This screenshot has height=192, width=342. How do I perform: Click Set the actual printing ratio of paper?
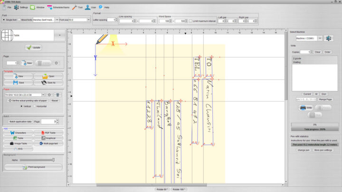[x=28, y=101]
